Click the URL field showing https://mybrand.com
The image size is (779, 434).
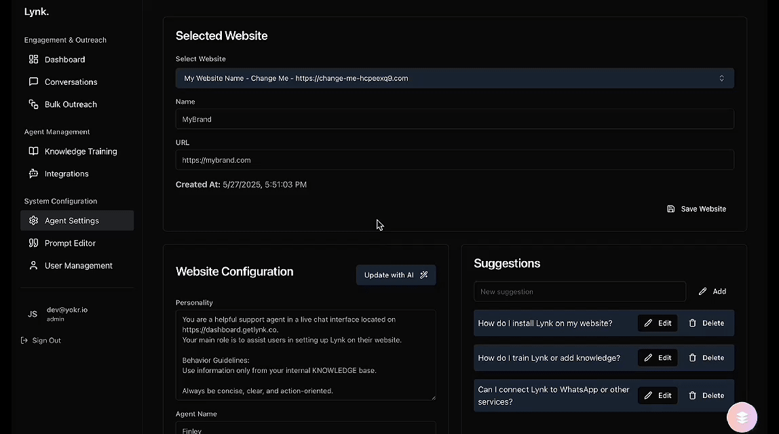[x=454, y=160]
